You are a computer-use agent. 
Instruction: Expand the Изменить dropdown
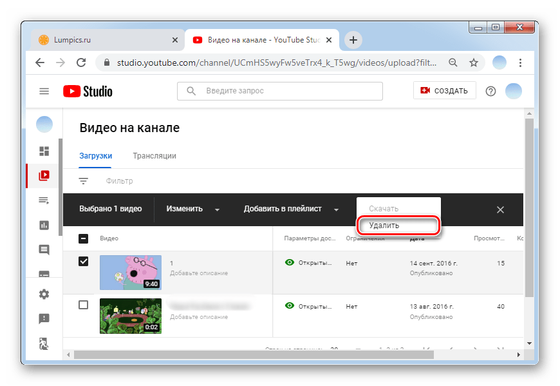click(192, 209)
